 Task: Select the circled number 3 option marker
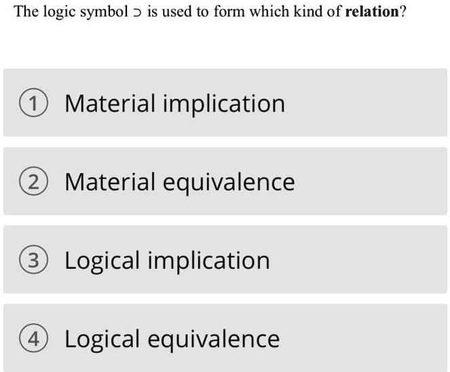(x=33, y=259)
